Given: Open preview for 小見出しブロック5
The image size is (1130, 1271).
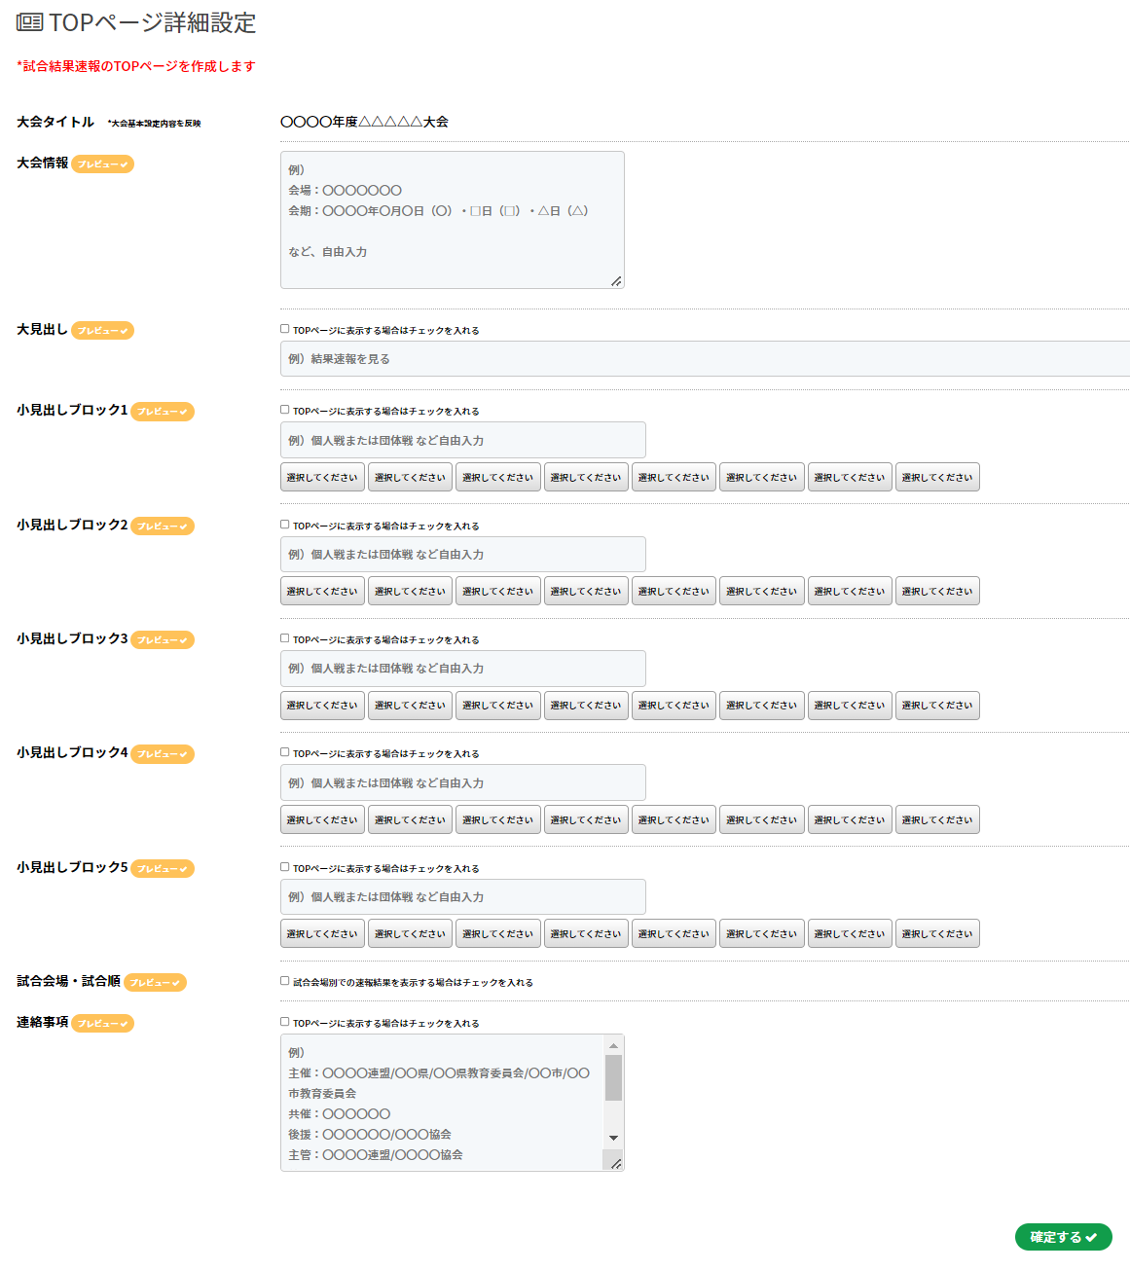Looking at the screenshot, I should pyautogui.click(x=163, y=869).
